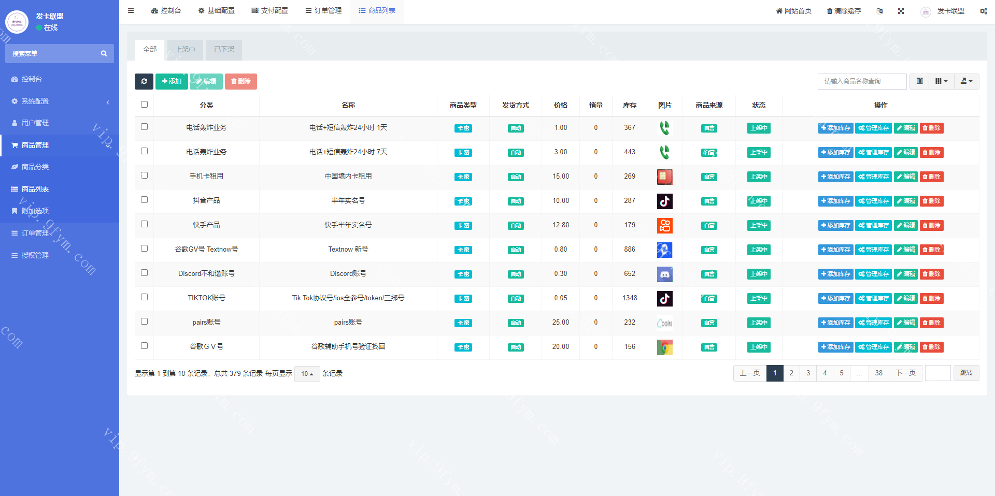Expand the 系统配置 sidebar menu
Screen dimensions: 995x496
[60, 101]
